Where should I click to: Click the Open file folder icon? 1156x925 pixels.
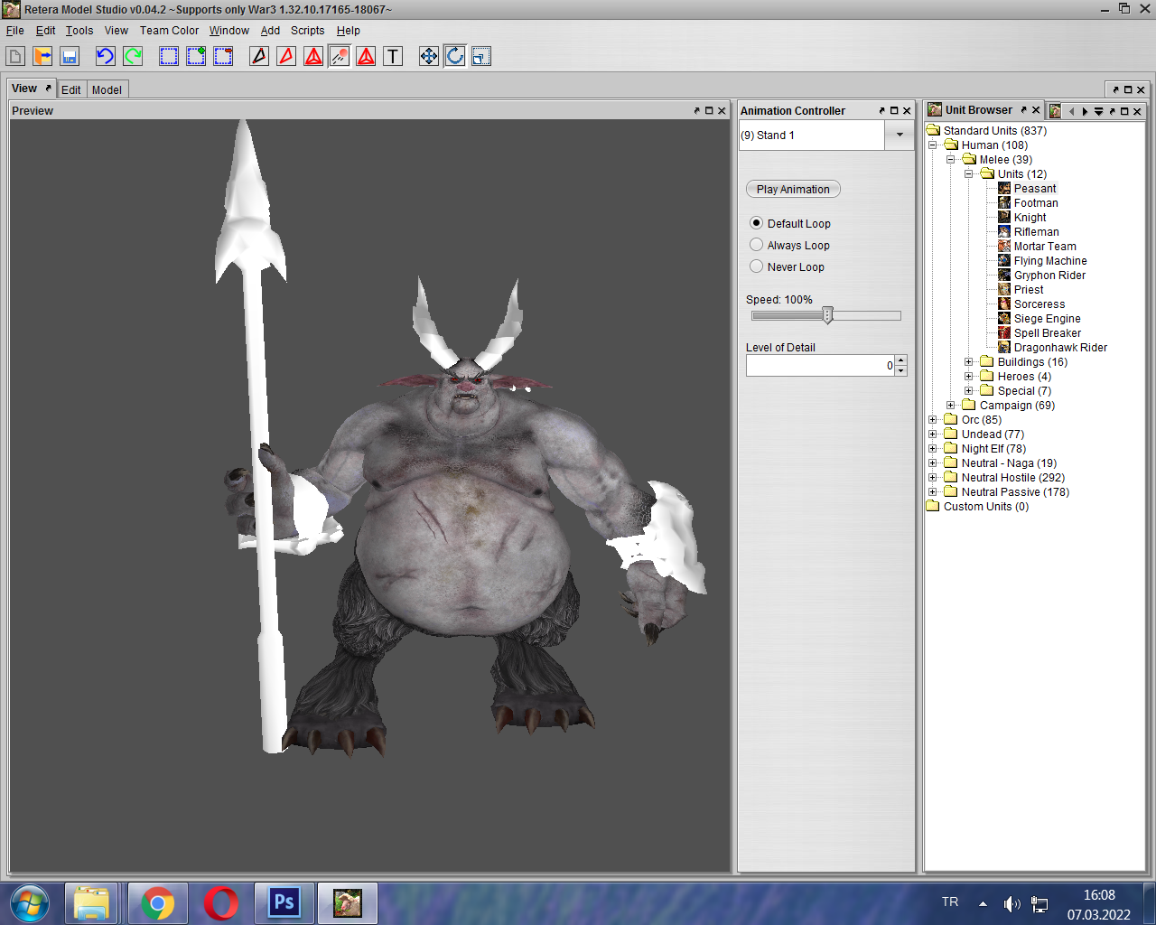[x=42, y=56]
